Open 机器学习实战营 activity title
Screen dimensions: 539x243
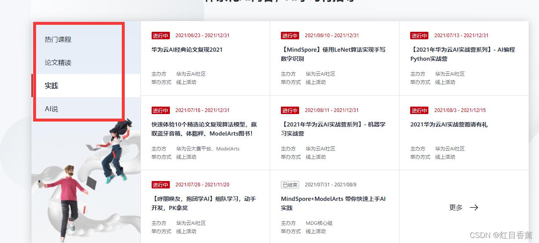point(334,129)
